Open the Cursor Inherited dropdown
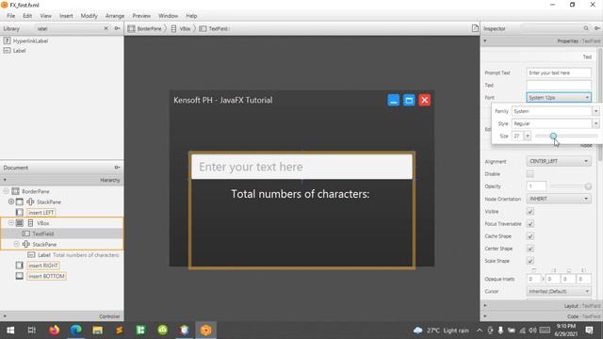Image resolution: width=603 pixels, height=339 pixels. point(559,291)
